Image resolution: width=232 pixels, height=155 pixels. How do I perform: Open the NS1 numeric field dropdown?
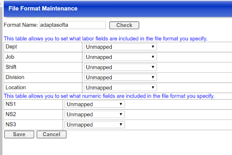94,104
